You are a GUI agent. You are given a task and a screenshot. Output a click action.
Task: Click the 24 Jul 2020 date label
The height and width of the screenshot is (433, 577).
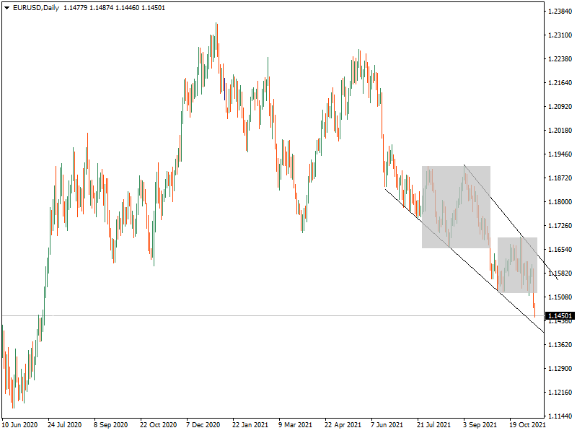65,425
